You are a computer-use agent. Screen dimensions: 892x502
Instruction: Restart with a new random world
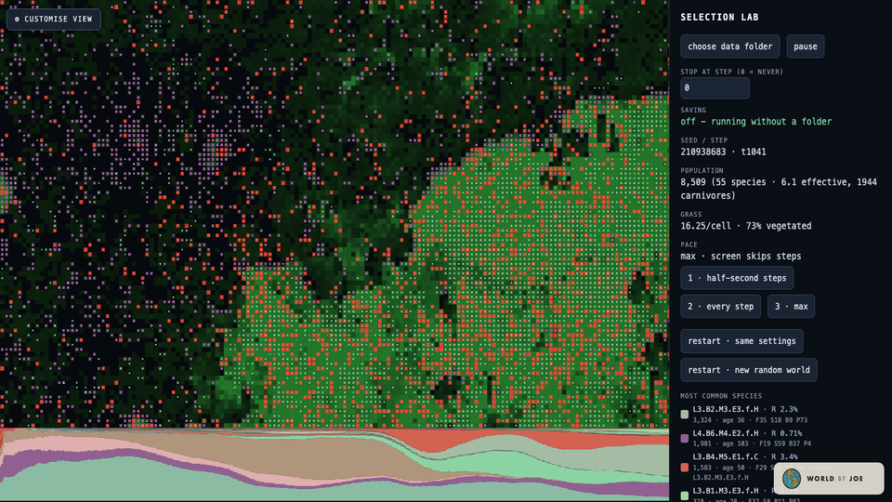749,370
